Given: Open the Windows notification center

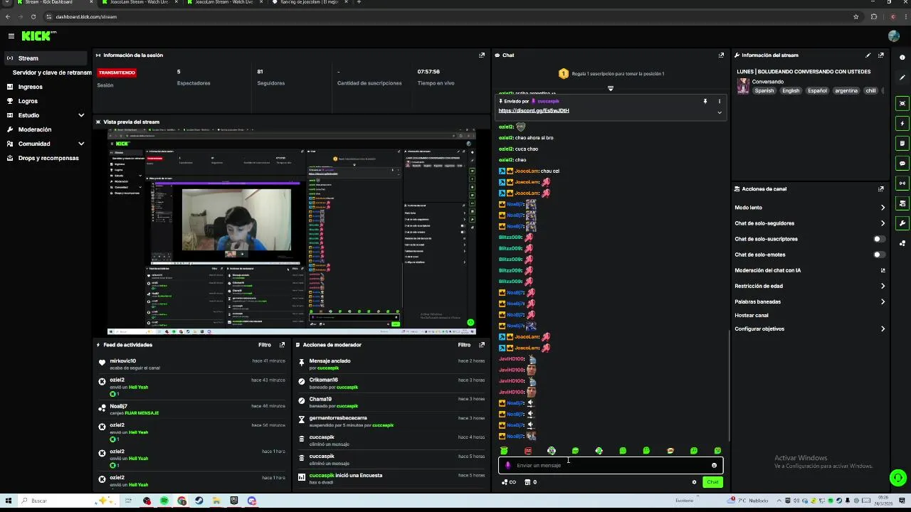Looking at the screenshot, I should click(902, 501).
